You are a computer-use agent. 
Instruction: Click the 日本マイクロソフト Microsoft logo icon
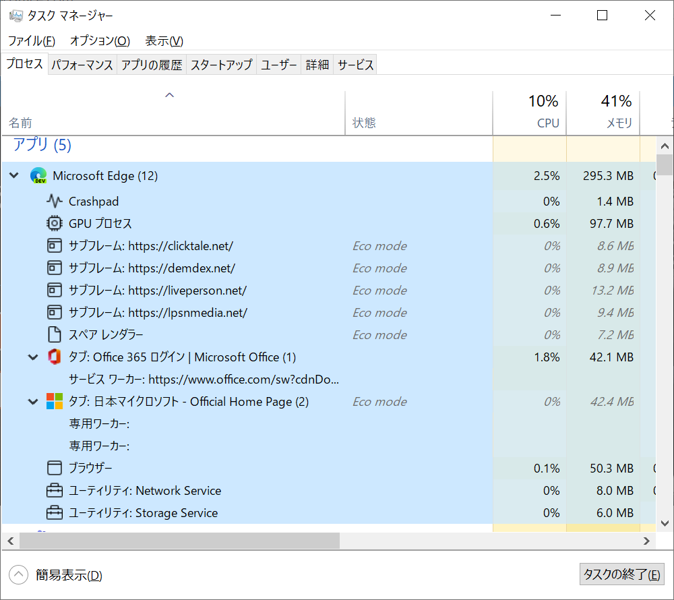pos(54,401)
